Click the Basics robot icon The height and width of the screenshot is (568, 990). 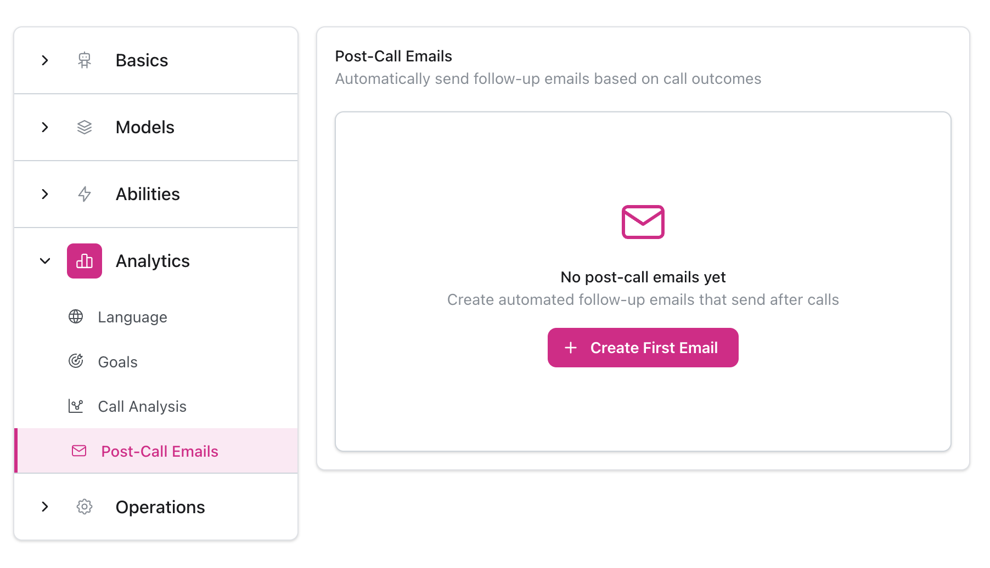84,60
